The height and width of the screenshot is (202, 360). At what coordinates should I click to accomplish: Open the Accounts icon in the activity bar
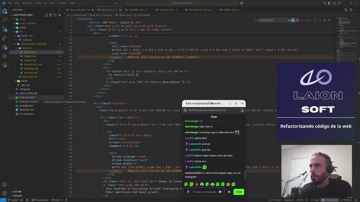click(4, 185)
